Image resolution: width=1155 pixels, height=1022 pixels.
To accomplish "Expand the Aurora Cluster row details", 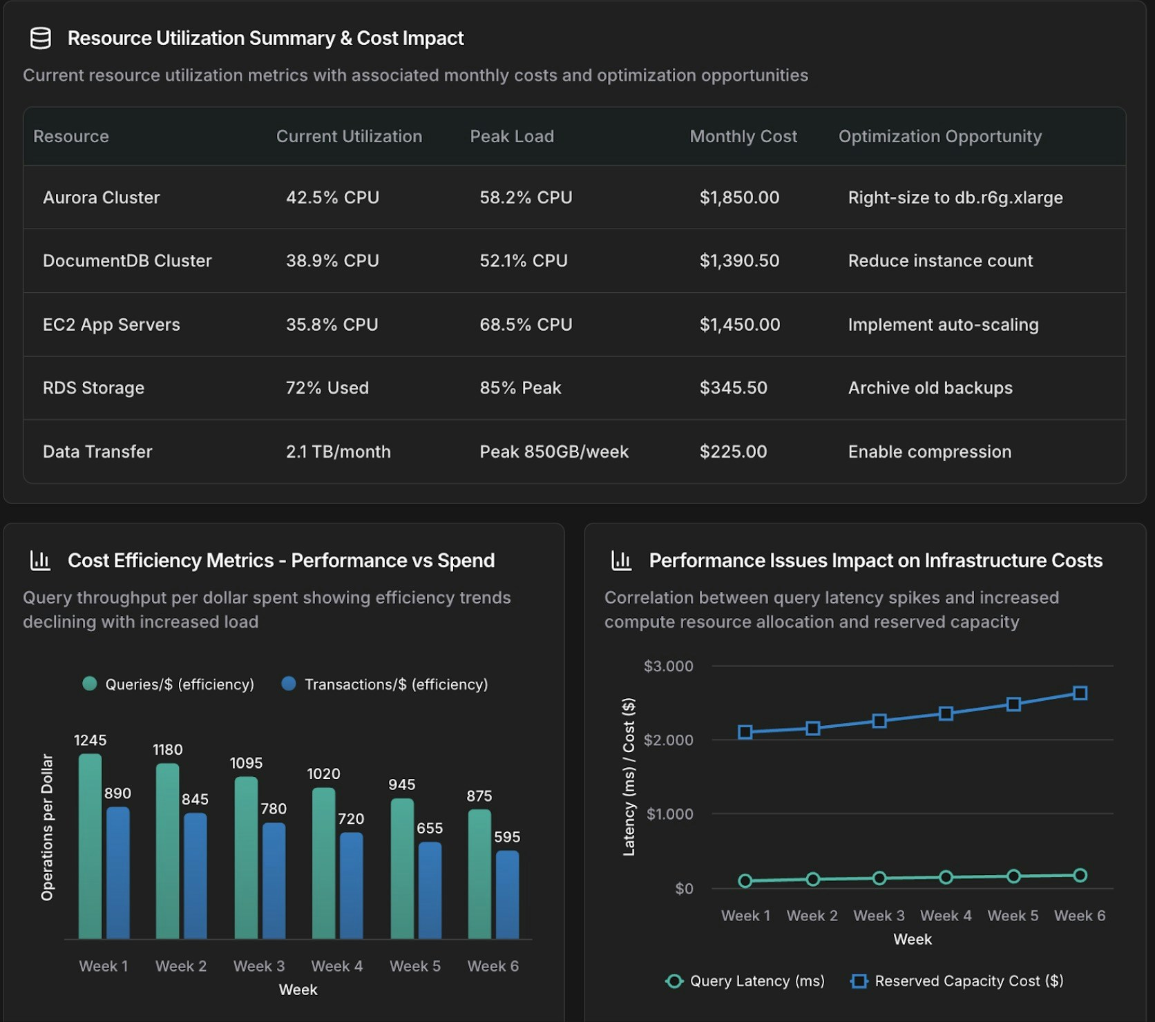I will click(x=101, y=197).
